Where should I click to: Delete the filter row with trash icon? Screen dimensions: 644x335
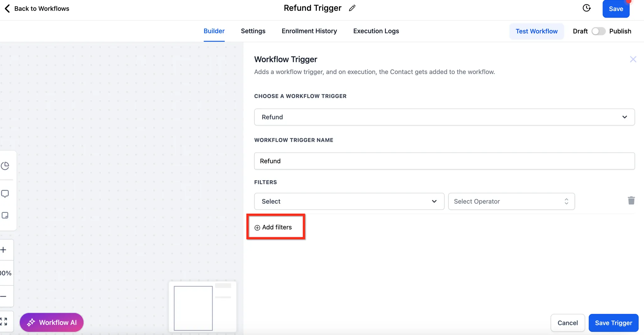(631, 201)
